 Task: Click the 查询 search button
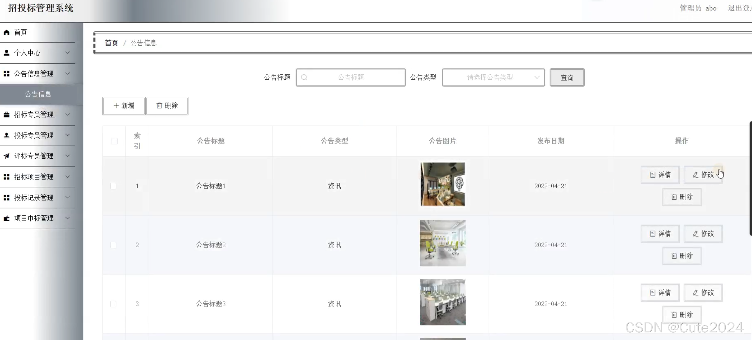click(567, 77)
